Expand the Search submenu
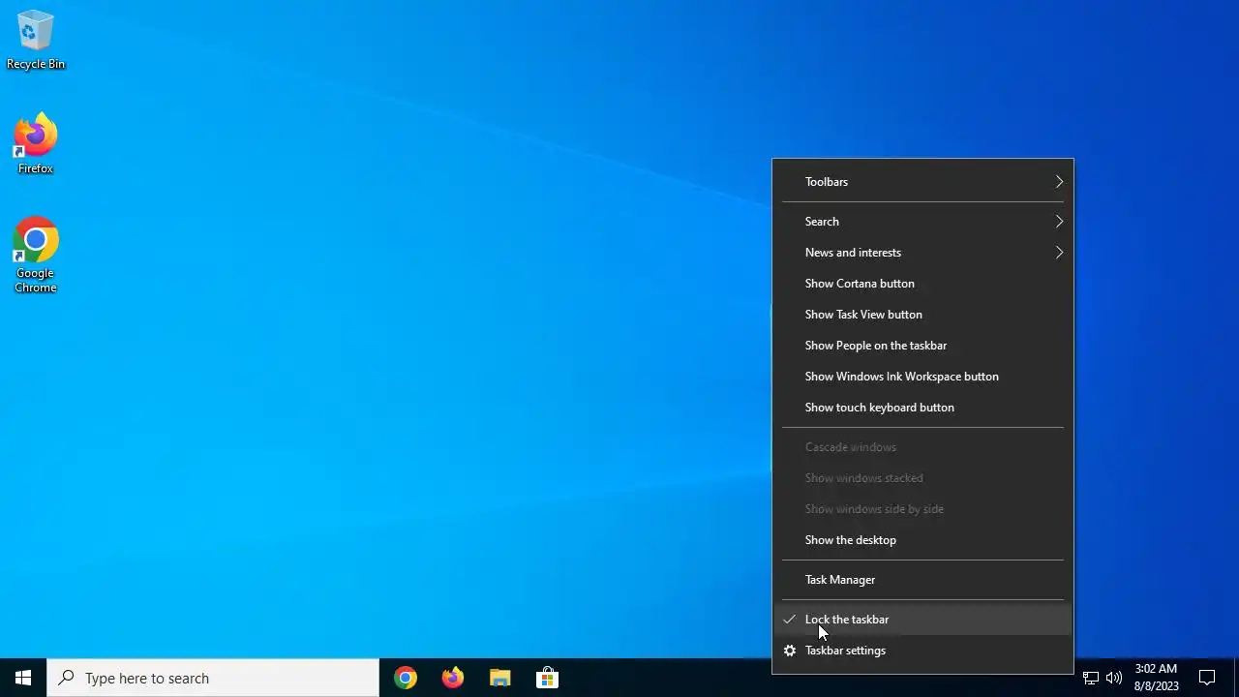The width and height of the screenshot is (1239, 697). pyautogui.click(x=922, y=222)
